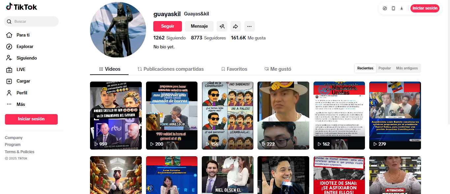The width and height of the screenshot is (450, 194).
Task: Click the download app icon at top right
Action: [402, 8]
